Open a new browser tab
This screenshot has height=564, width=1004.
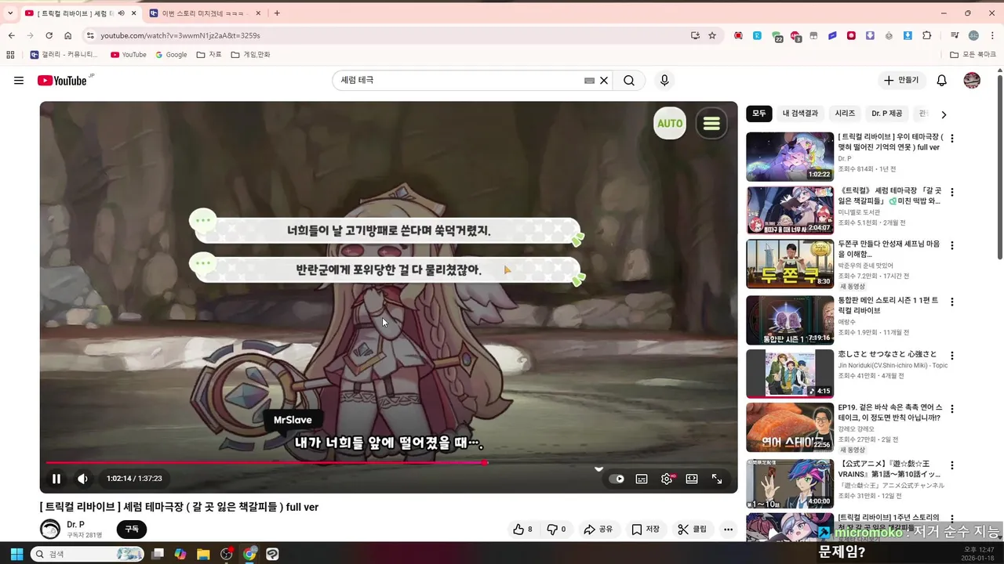tap(277, 13)
